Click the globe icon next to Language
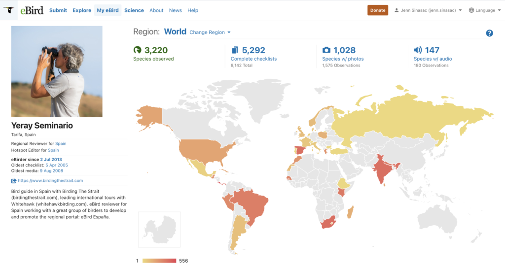Viewport: 505px width, 270px height. [x=471, y=10]
